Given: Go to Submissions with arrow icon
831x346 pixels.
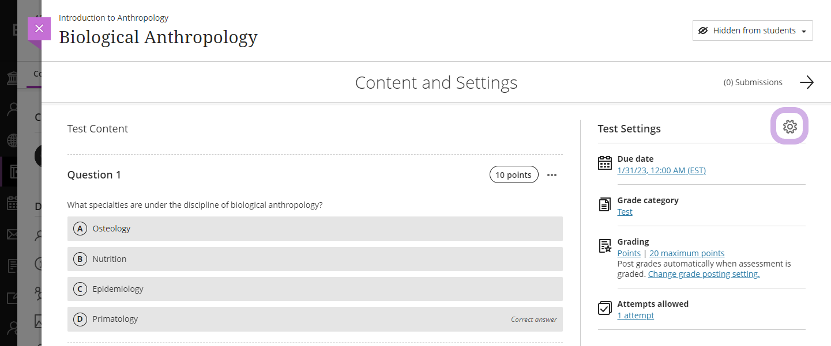Looking at the screenshot, I should click(806, 82).
